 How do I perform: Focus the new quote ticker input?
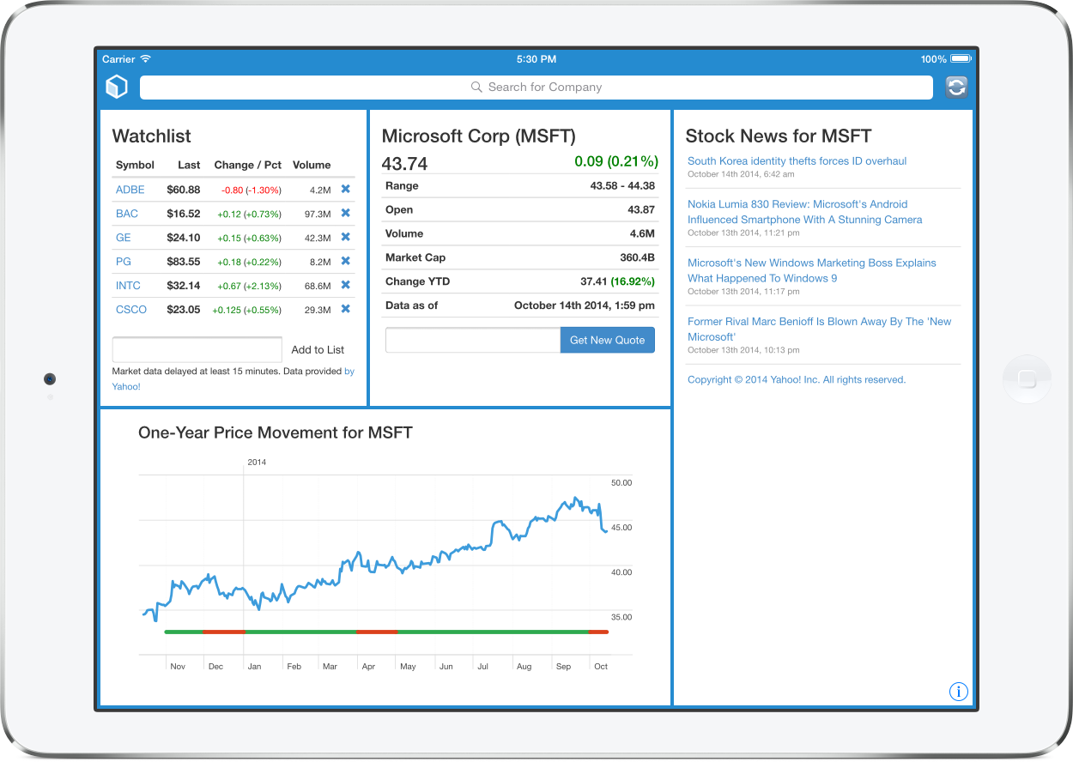(473, 340)
